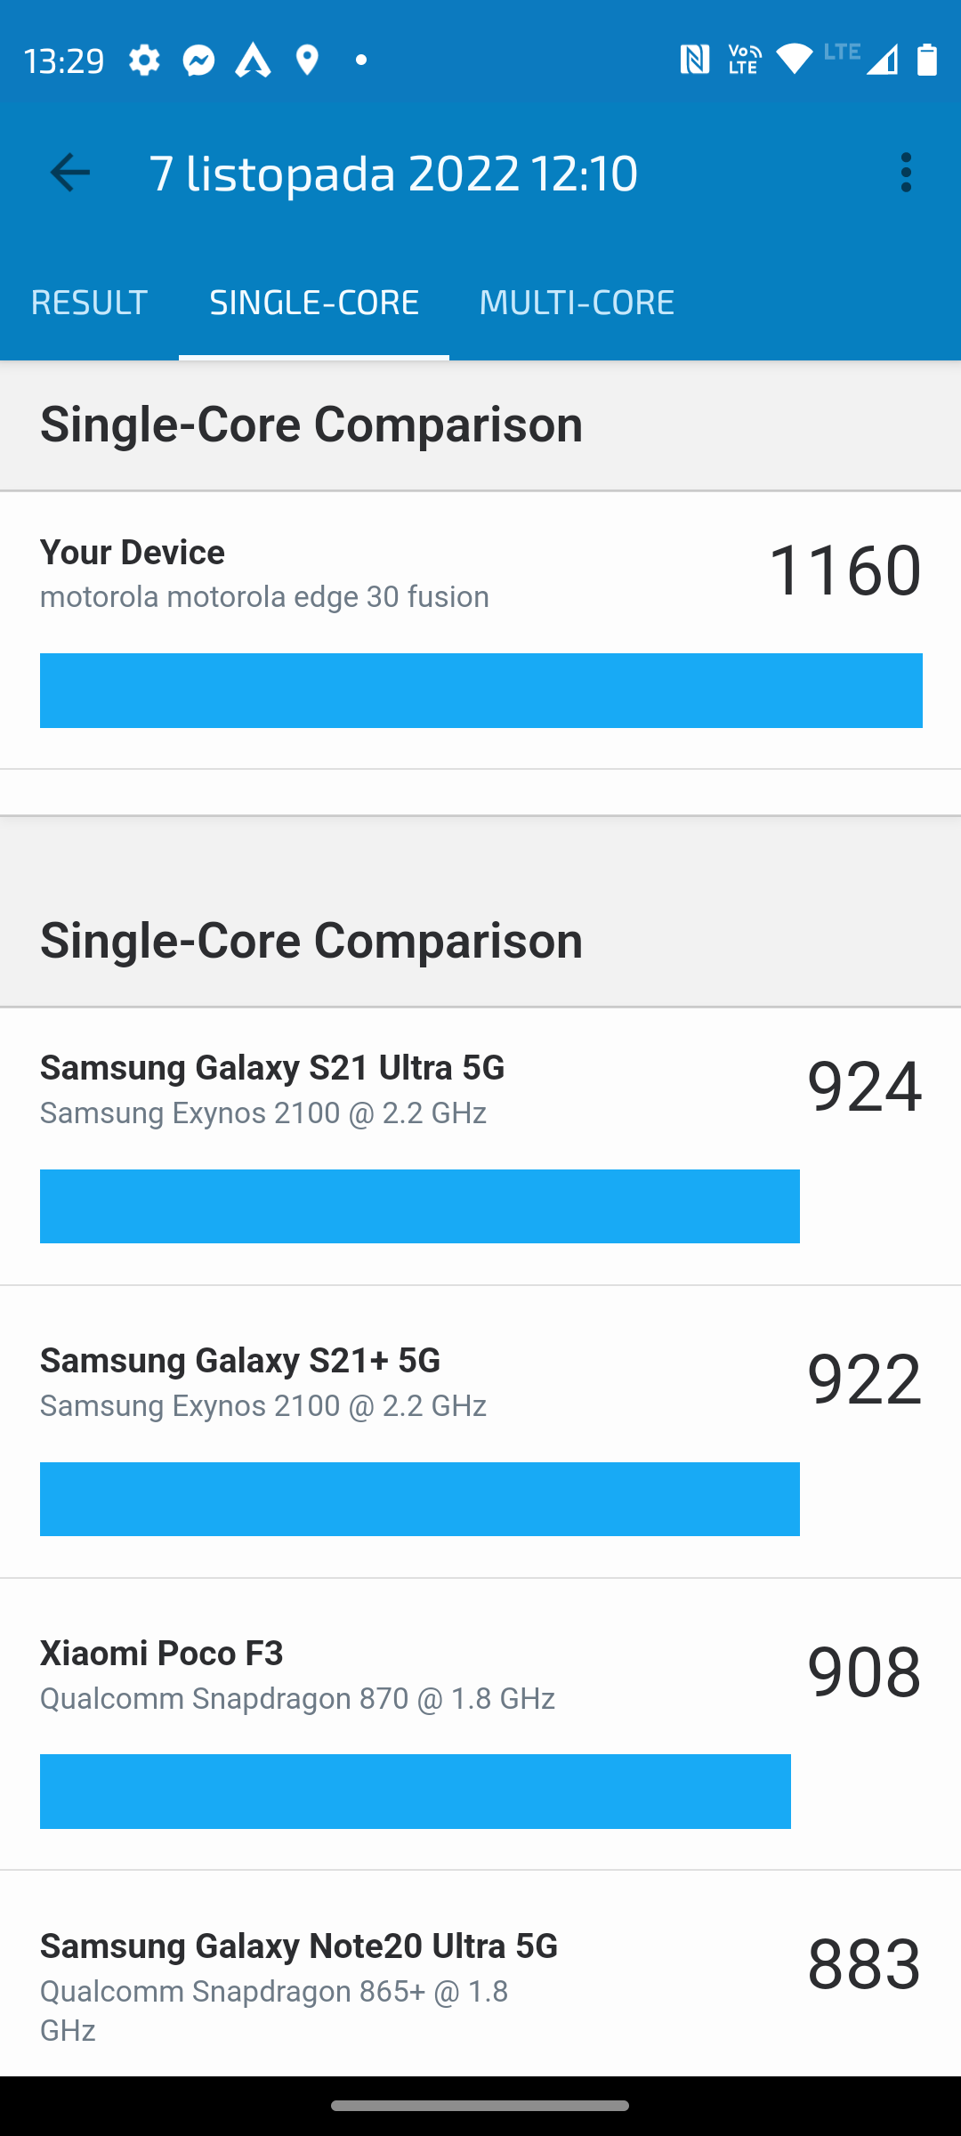This screenshot has height=2136, width=961.
Task: Open the three-dot overflow menu
Action: 906,172
